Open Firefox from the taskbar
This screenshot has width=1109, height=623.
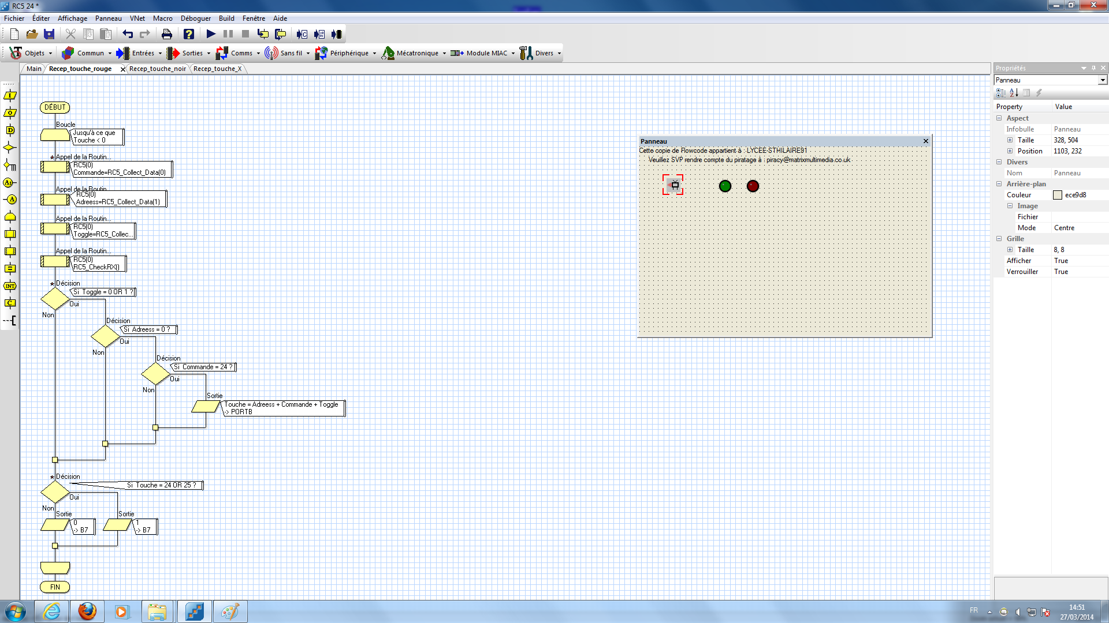[87, 611]
